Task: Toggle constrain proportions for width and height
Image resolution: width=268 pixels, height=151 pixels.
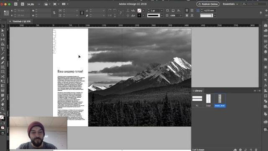Action: 54,13
